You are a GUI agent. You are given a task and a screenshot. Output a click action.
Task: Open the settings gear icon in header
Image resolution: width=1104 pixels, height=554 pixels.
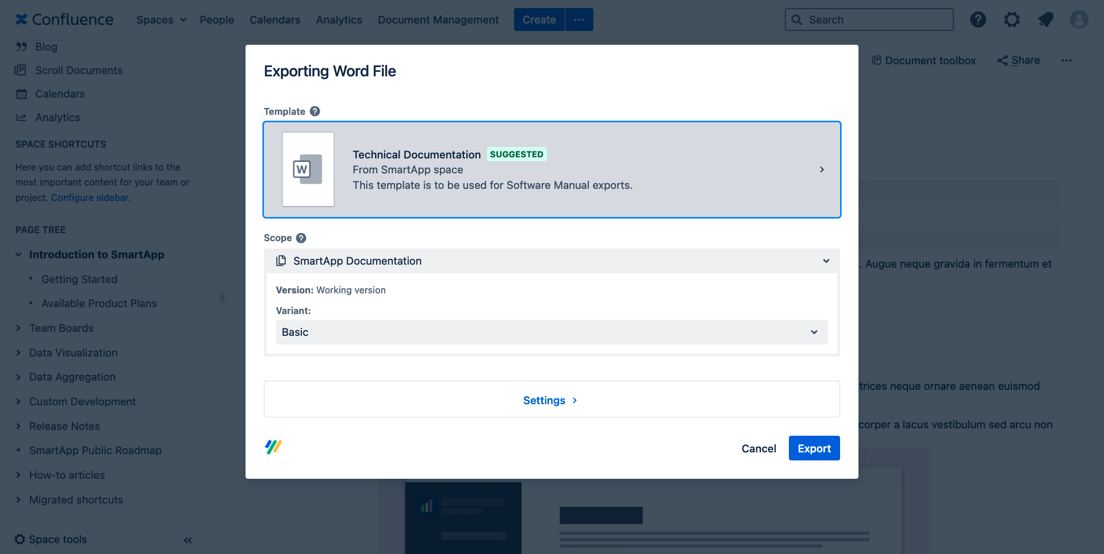pos(1011,20)
